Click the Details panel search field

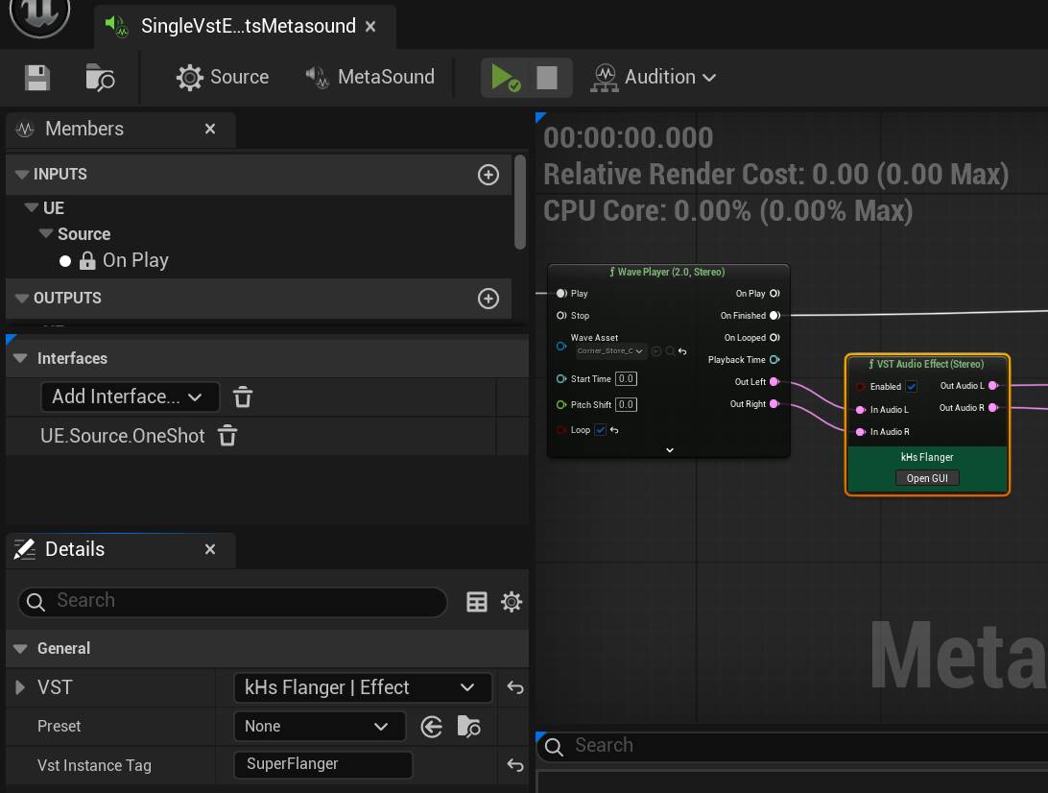pos(230,602)
